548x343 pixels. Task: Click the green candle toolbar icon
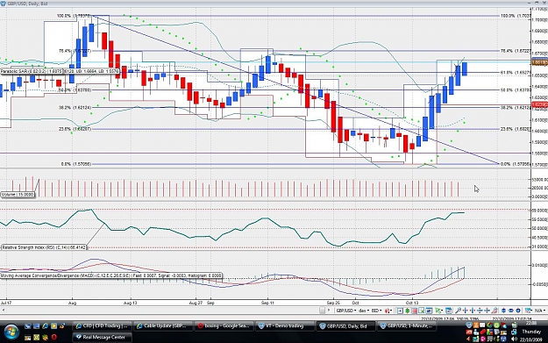pos(407,311)
